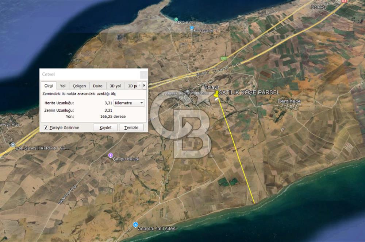Click the Borsa Market label

tap(203, 31)
